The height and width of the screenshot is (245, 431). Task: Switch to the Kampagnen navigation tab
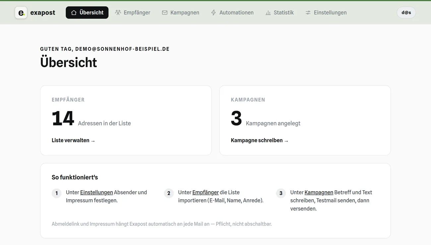coord(180,13)
